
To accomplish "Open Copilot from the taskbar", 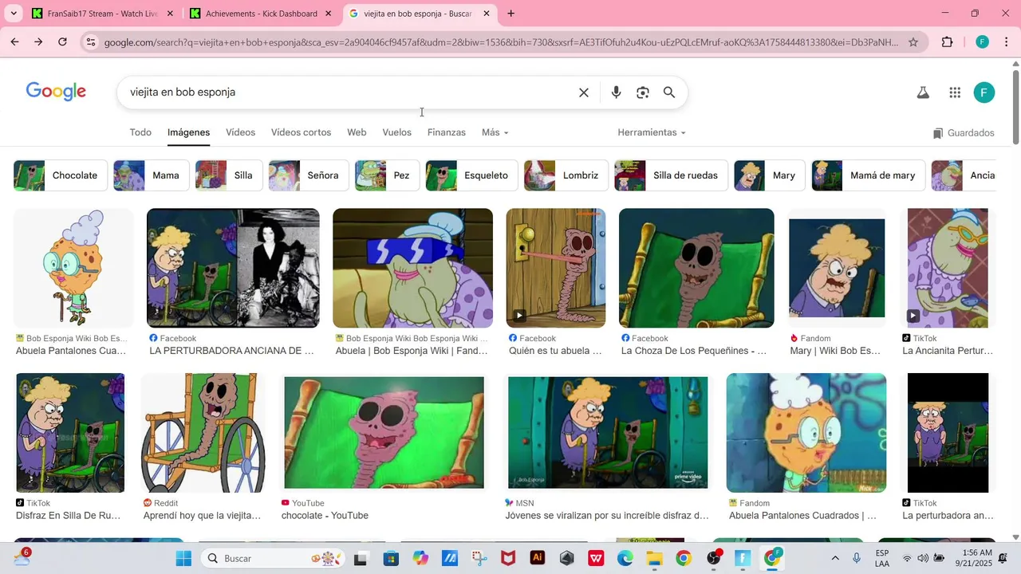I will pyautogui.click(x=420, y=558).
